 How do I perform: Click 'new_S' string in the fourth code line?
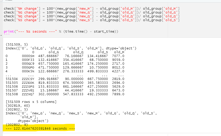pos(85,20)
